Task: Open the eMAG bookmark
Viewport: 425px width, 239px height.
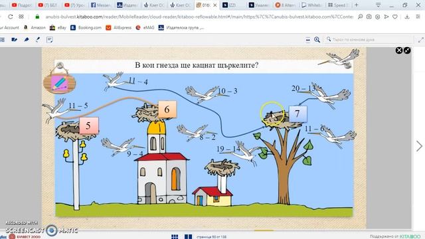Action: coord(145,28)
